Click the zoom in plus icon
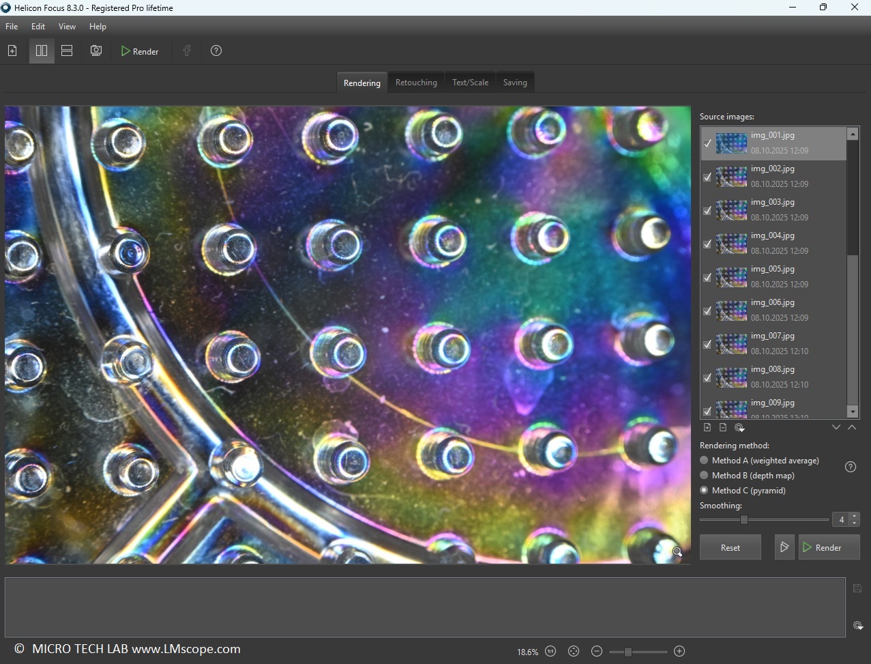Viewport: 871px width, 664px height. tap(679, 652)
